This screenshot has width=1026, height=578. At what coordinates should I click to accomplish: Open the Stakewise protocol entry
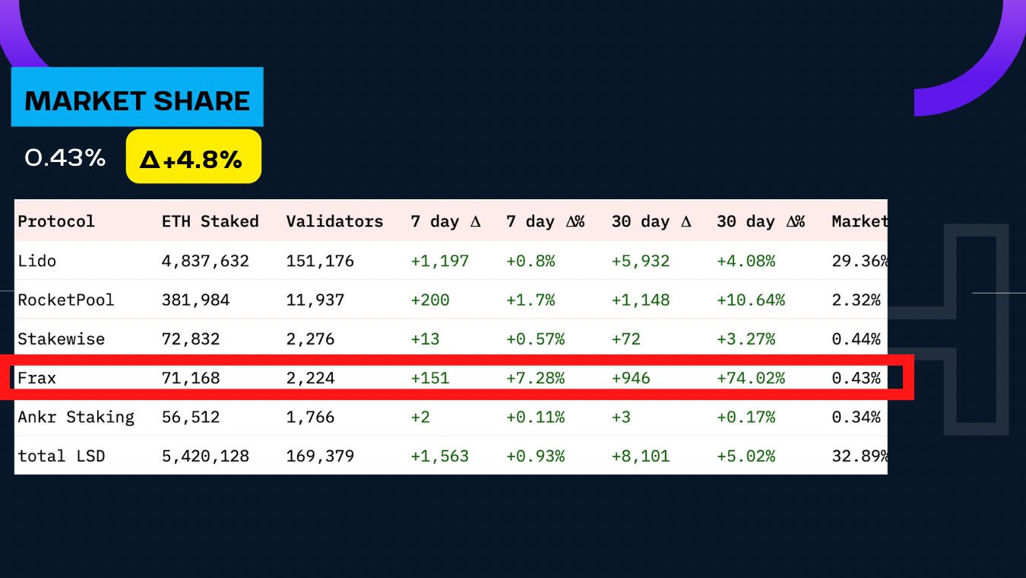click(62, 338)
